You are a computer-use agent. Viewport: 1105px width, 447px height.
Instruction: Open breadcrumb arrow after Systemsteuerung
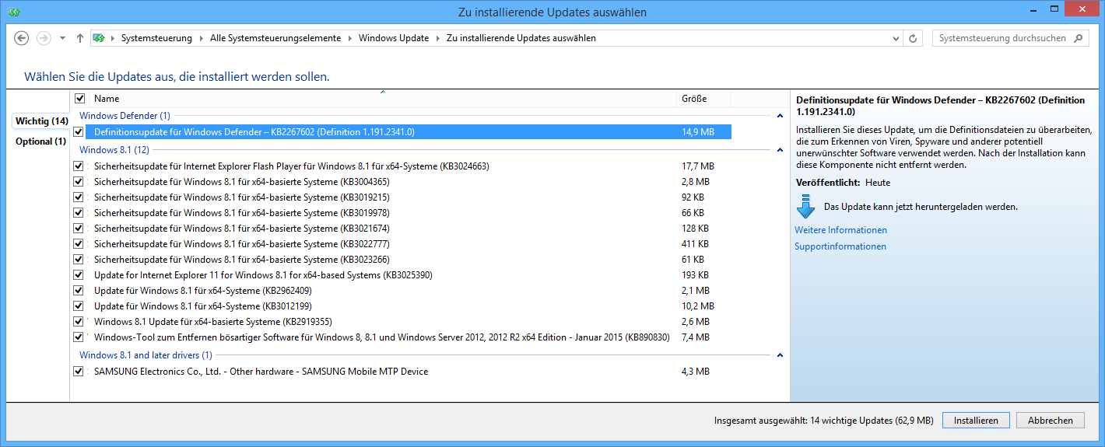pos(201,38)
